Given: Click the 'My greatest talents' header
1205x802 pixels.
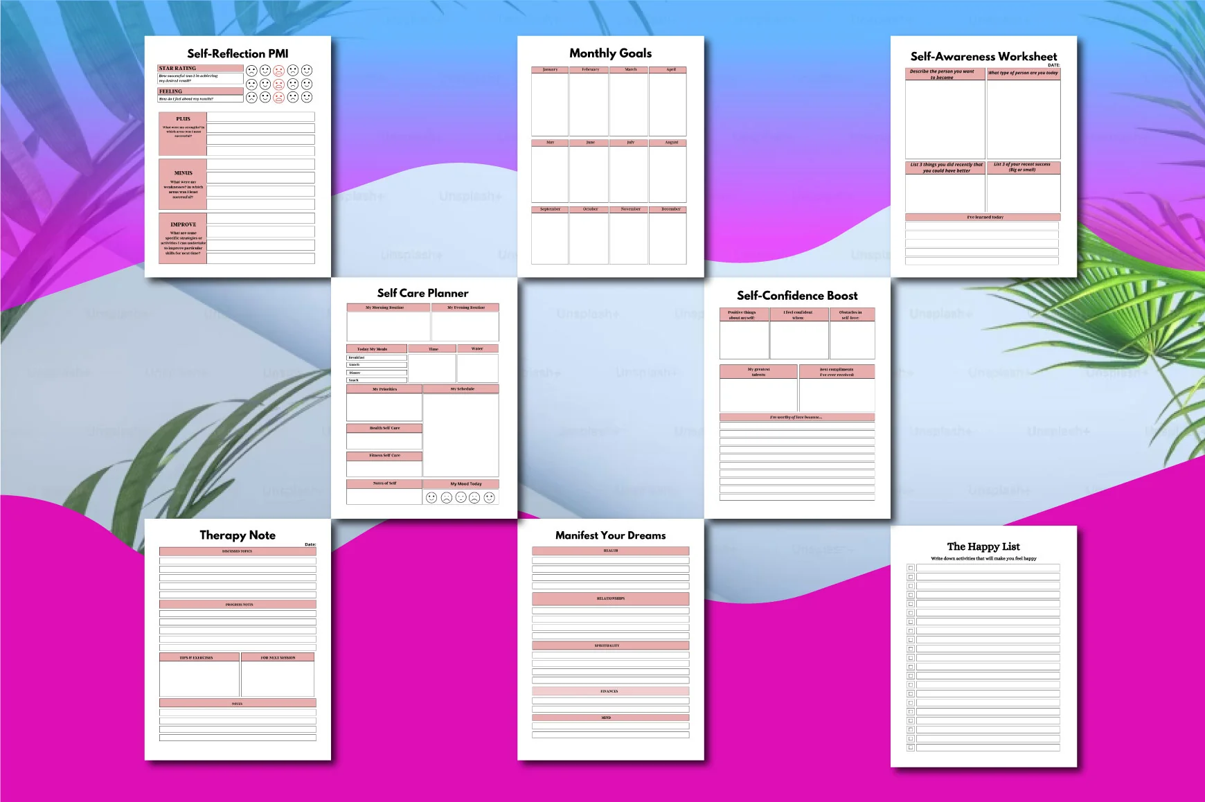Looking at the screenshot, I should pos(758,371).
